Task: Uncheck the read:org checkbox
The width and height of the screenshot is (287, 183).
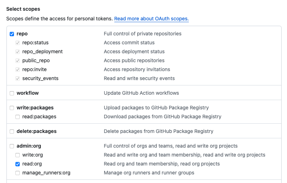Action: pyautogui.click(x=18, y=164)
